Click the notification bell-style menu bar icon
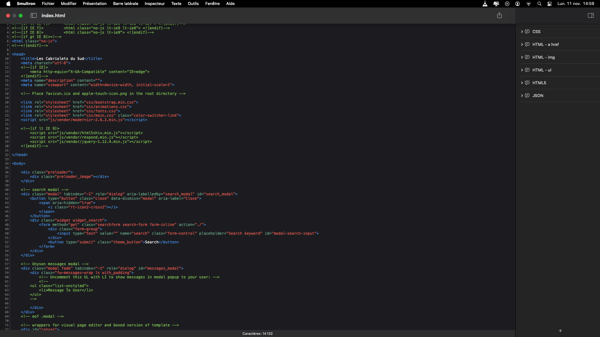Image resolution: width=600 pixels, height=337 pixels. click(496, 4)
